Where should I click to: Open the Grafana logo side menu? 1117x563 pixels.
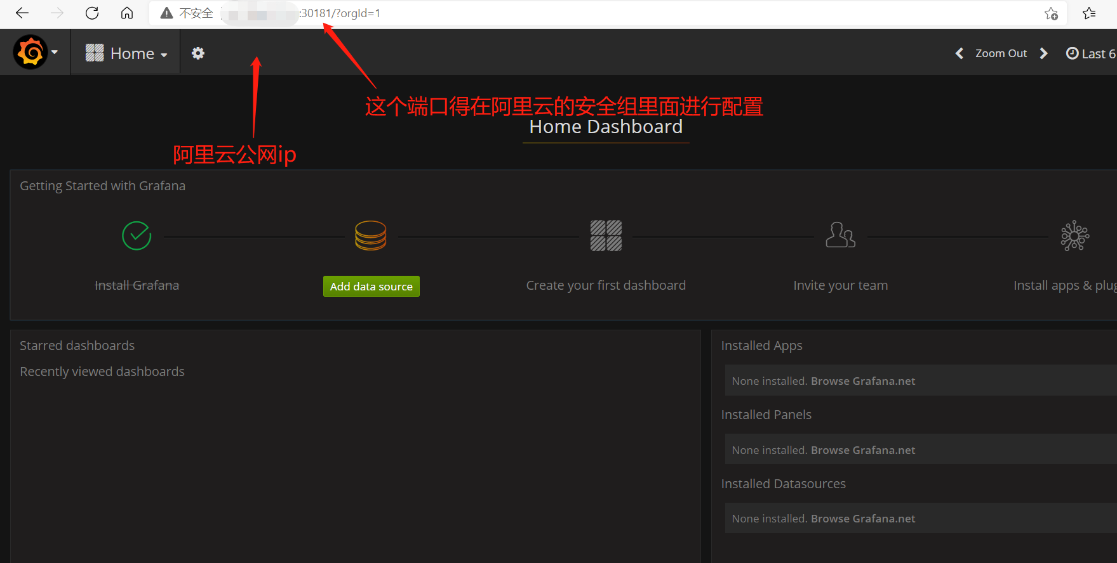coord(30,52)
